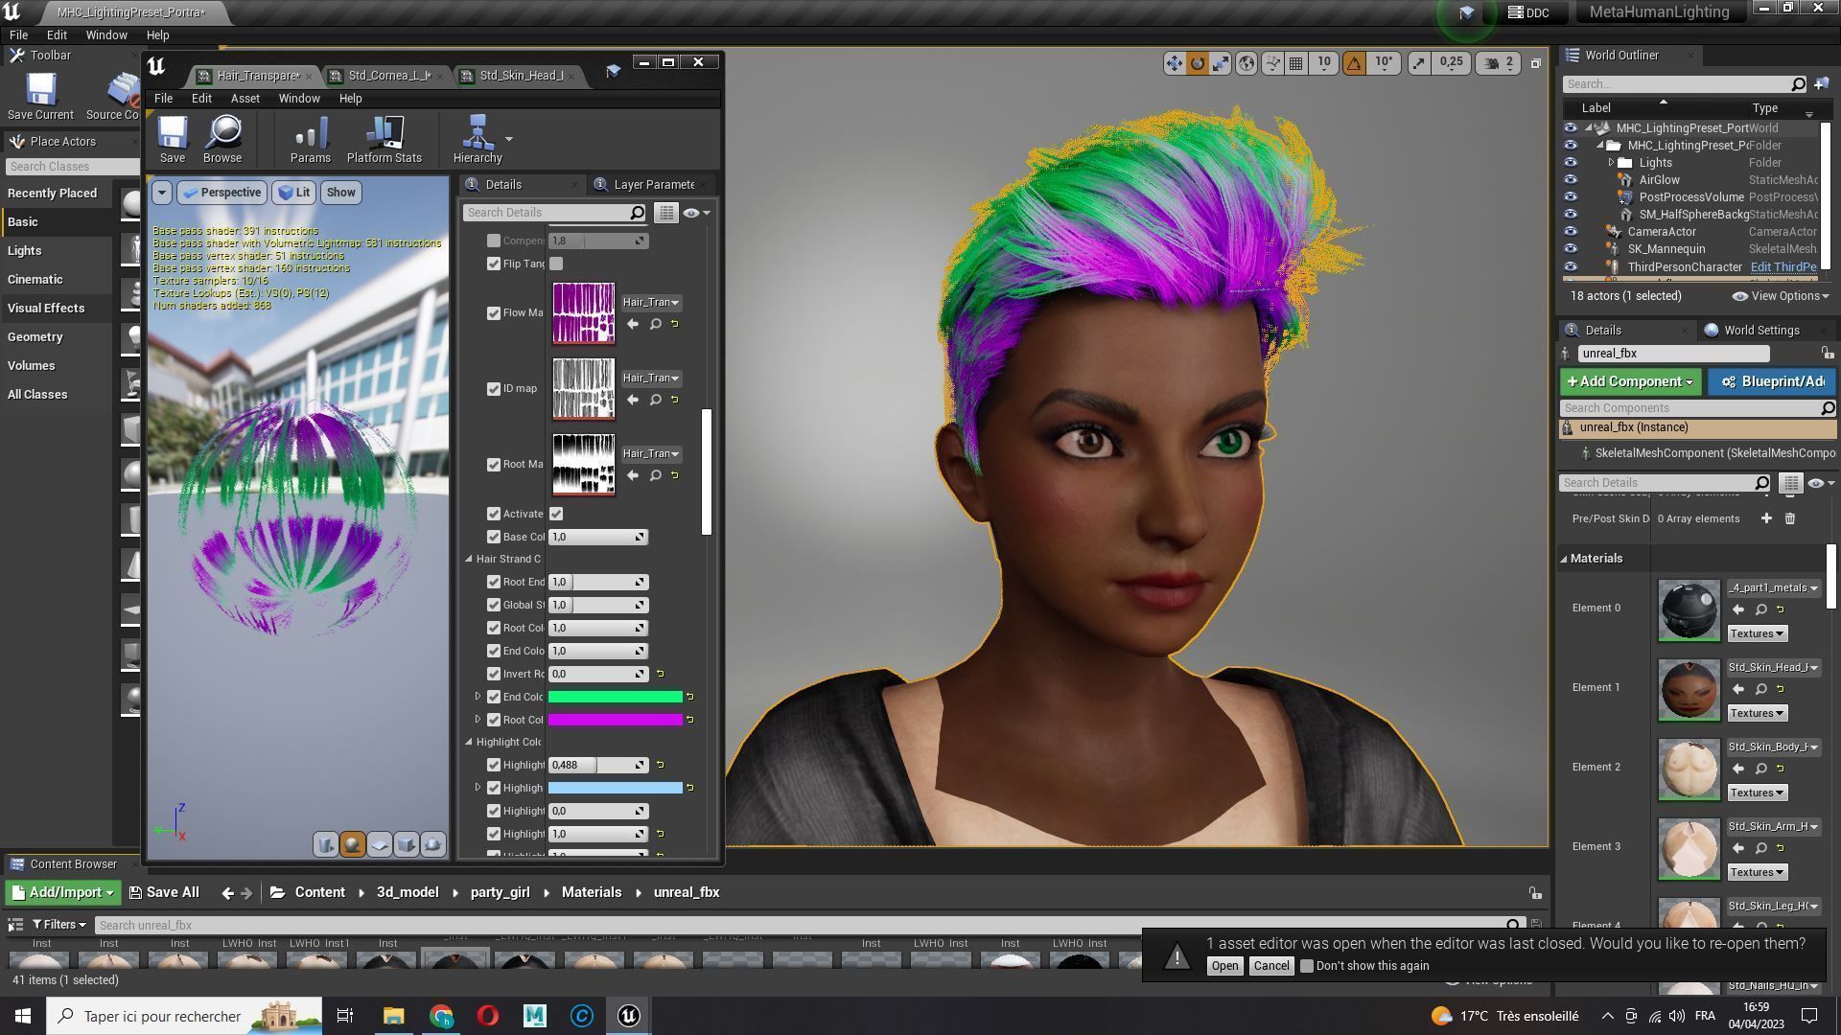This screenshot has height=1035, width=1841.
Task: Select the translate gizmo tool in viewport
Action: [1174, 63]
